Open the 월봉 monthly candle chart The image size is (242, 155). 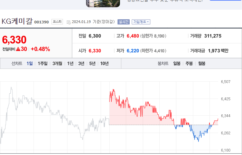tap(202, 63)
